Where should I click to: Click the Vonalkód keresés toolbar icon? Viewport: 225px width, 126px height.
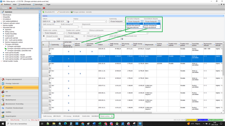(21, 4)
